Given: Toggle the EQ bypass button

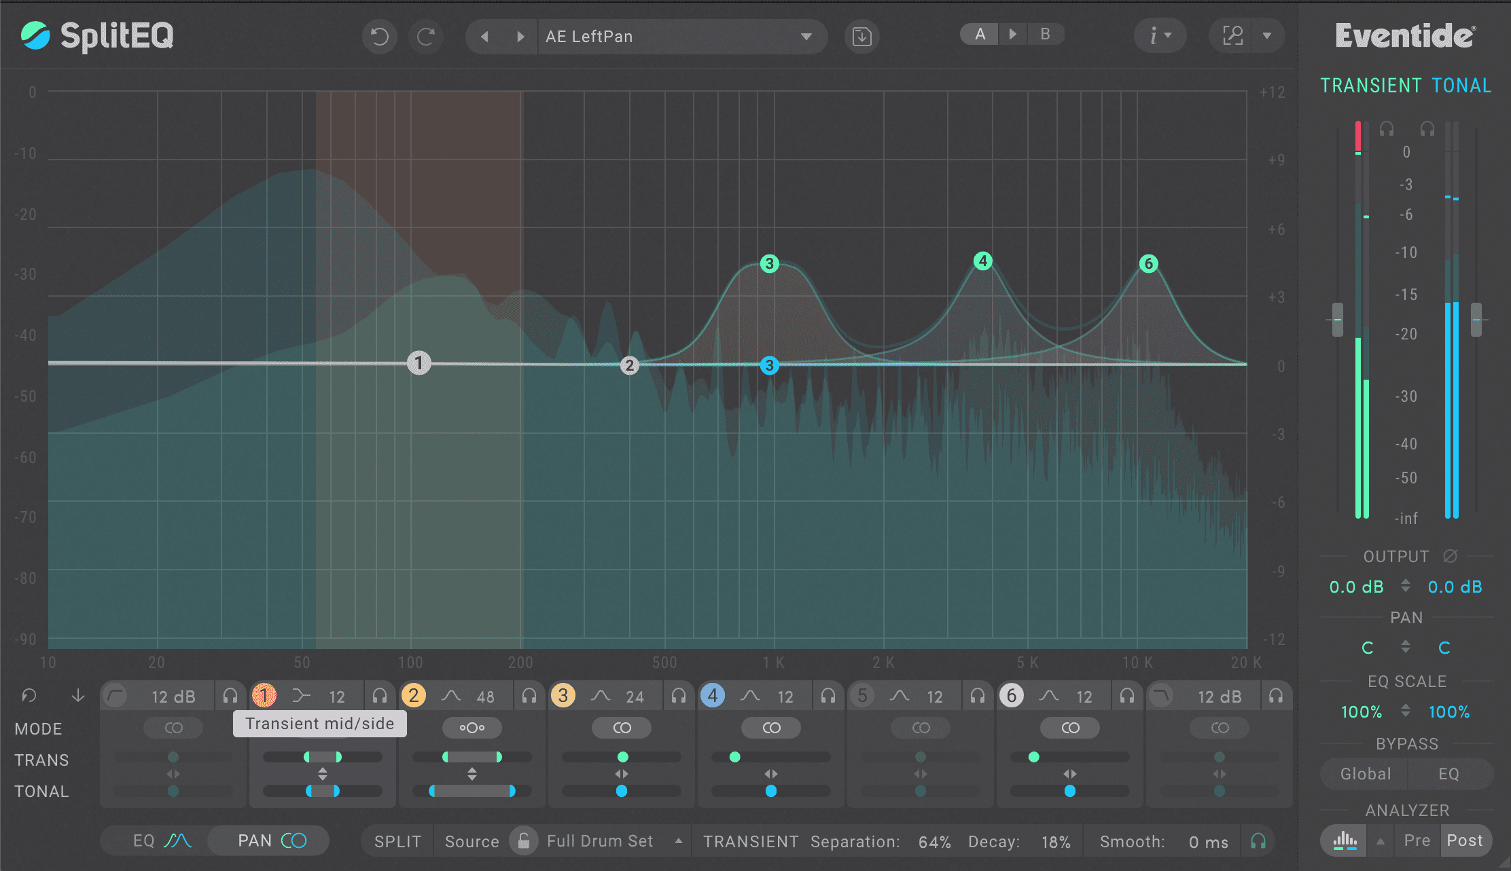Looking at the screenshot, I should click(1449, 774).
